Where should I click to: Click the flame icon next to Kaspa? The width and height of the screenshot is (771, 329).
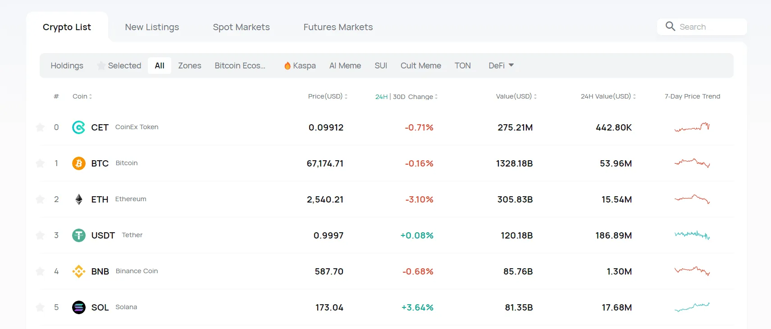pyautogui.click(x=287, y=66)
